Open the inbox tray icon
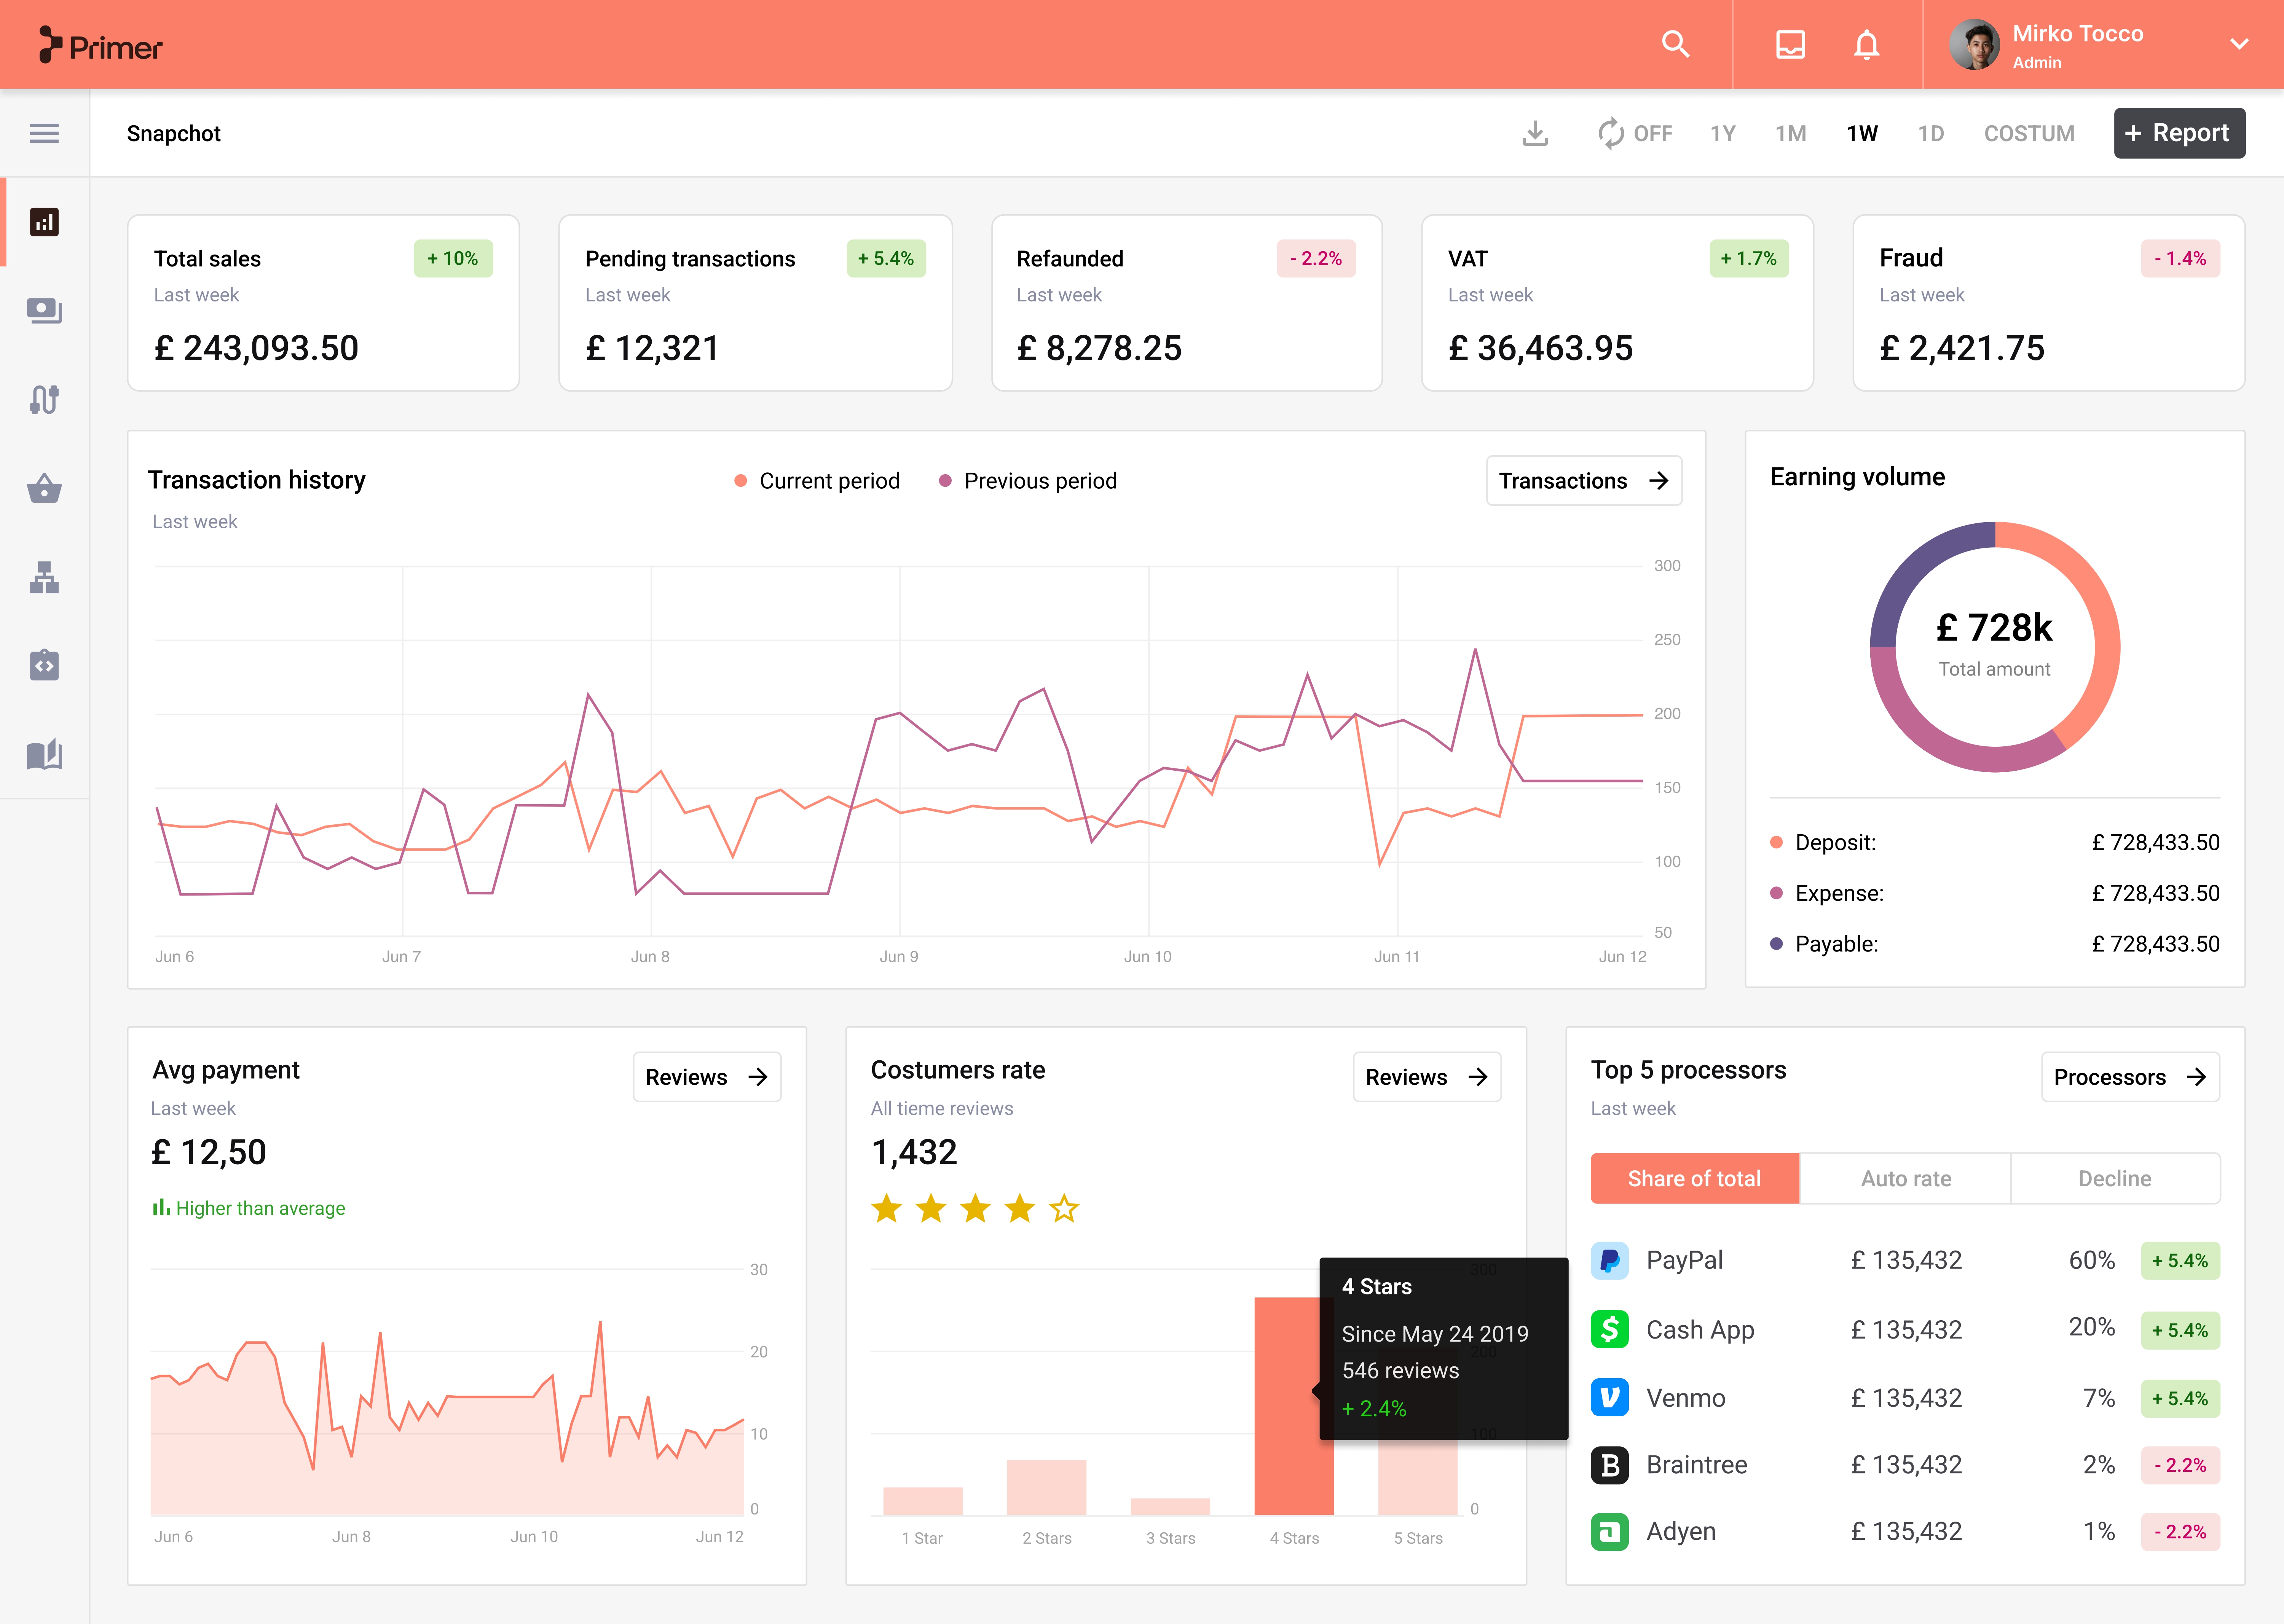Screen dimensions: 2284x1624 pos(1790,44)
